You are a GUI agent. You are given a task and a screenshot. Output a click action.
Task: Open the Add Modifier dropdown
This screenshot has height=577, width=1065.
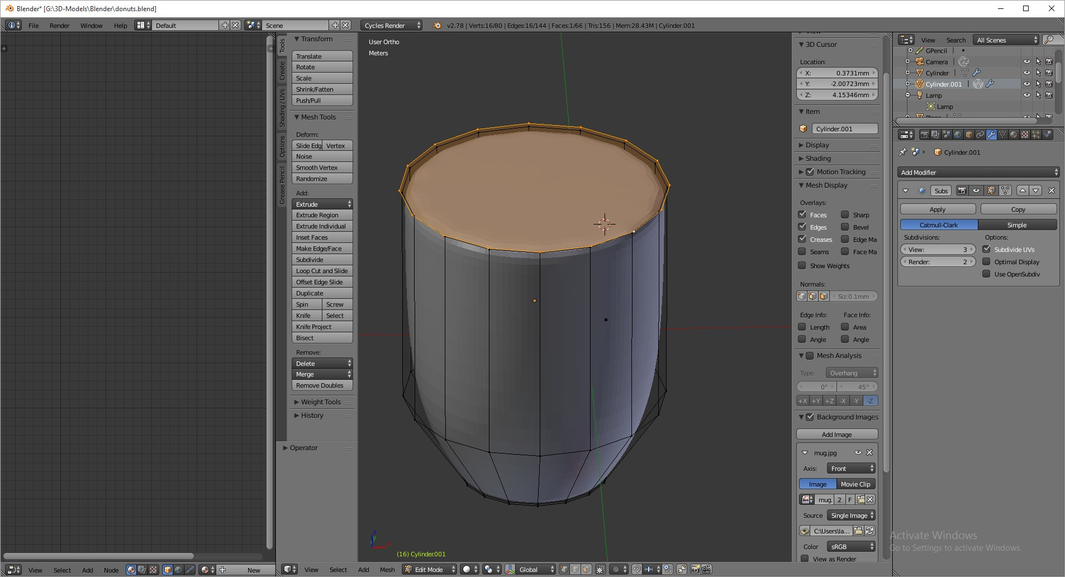978,172
